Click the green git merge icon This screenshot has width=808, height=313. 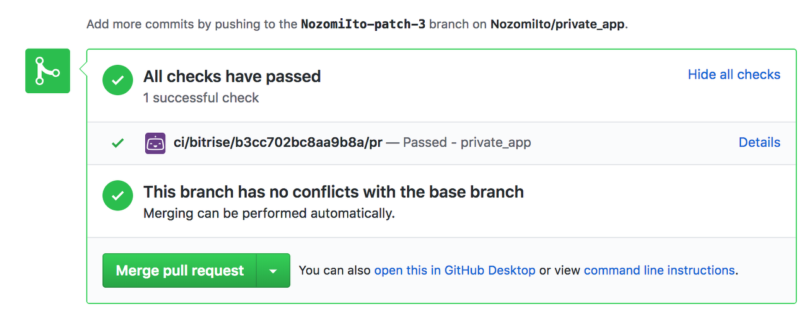(47, 71)
